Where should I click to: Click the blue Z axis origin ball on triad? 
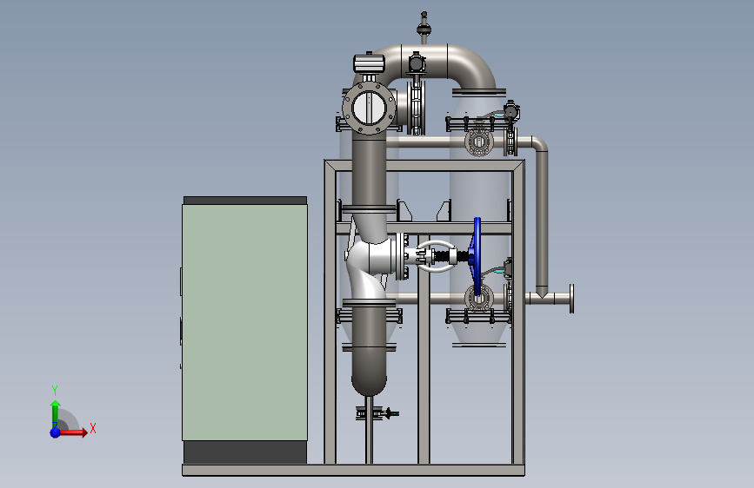click(56, 432)
